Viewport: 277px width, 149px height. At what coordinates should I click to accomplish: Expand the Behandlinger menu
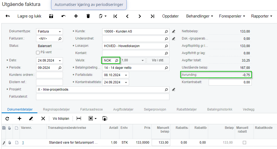200,16
